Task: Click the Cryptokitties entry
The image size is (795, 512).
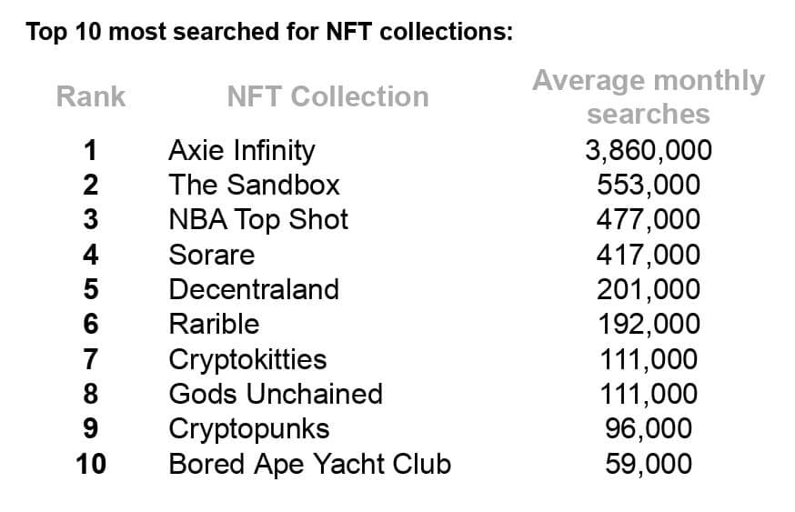Action: tap(247, 360)
